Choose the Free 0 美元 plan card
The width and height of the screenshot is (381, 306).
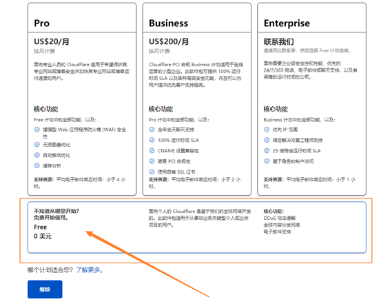tap(197, 227)
